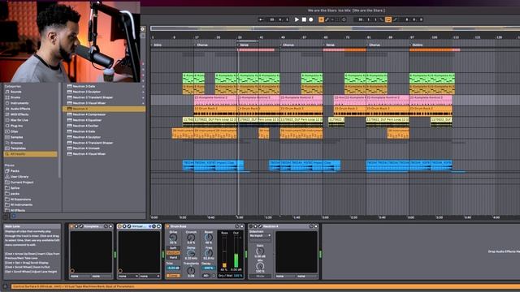520x292 pixels.
Task: Click the Mute button in Neutron 4 device
Action: tap(260, 276)
